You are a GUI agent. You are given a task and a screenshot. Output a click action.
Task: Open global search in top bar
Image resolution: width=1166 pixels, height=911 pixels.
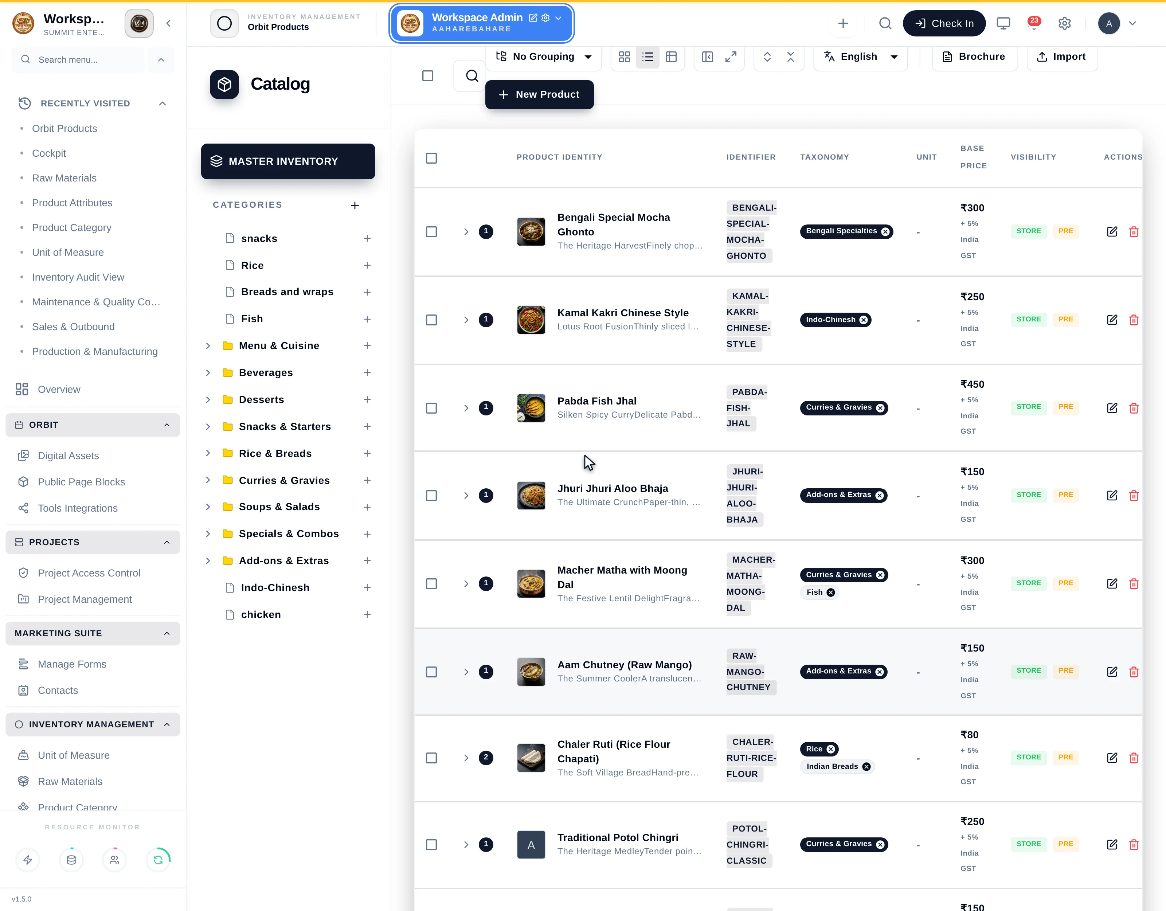pos(885,23)
